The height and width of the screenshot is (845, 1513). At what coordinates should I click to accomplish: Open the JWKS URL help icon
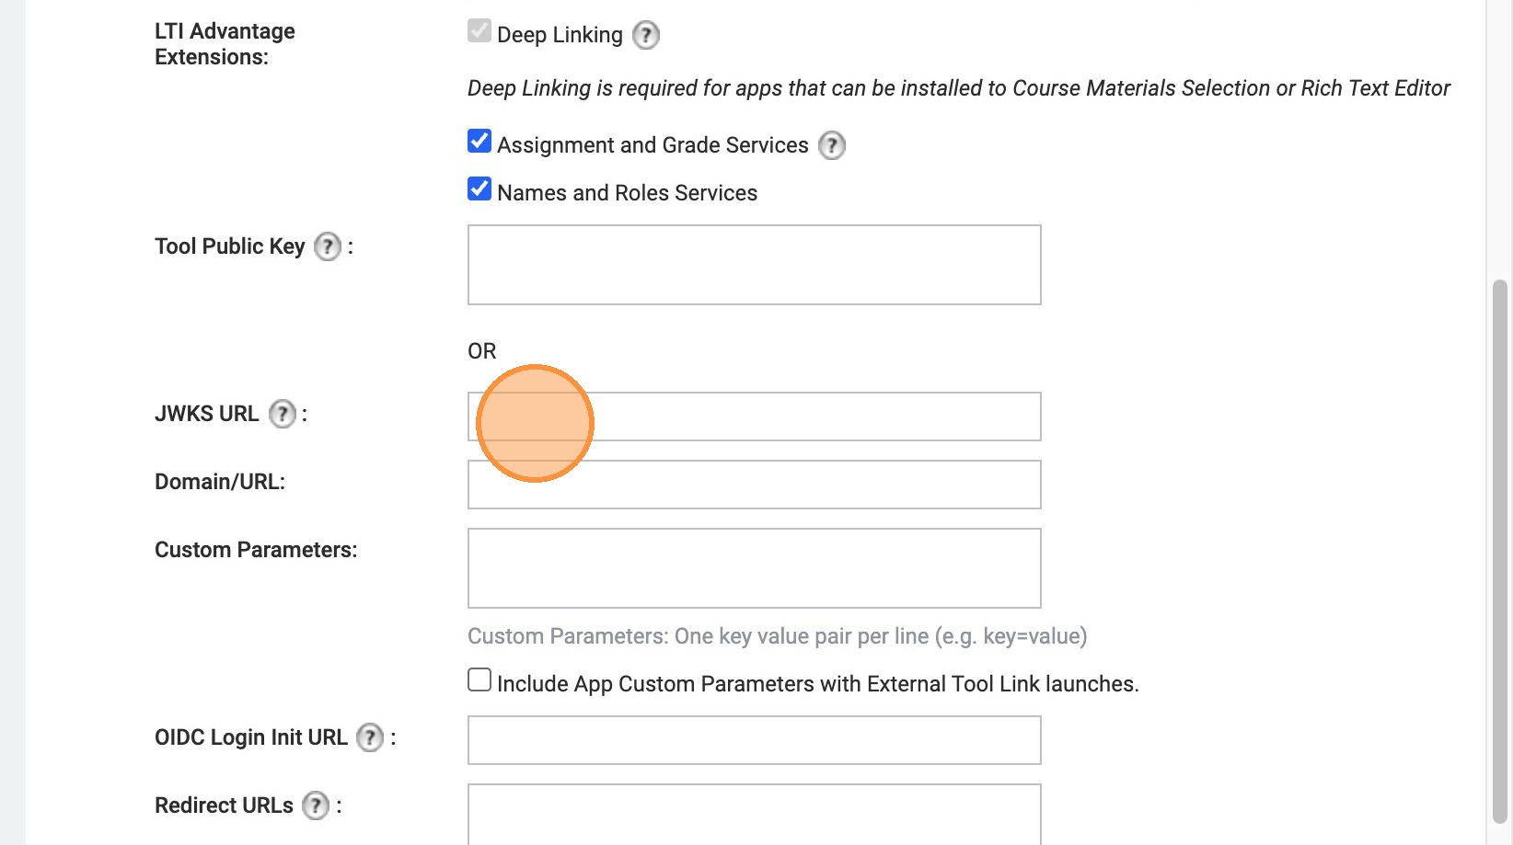(x=283, y=414)
